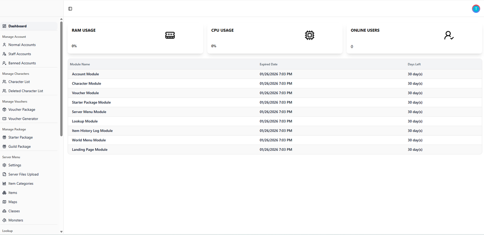Click the Guild Package gift icon

coord(4,147)
